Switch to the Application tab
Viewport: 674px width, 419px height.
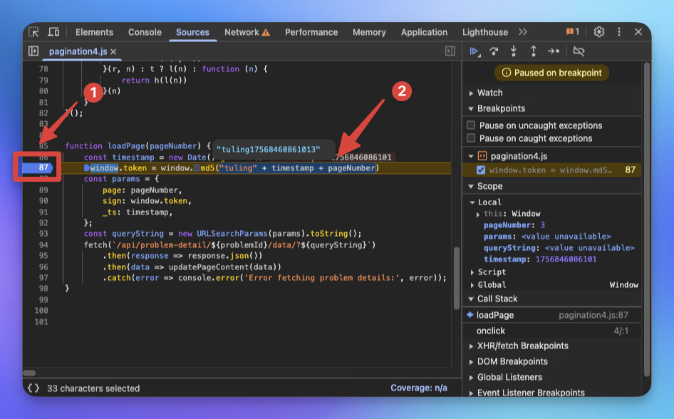pos(424,32)
